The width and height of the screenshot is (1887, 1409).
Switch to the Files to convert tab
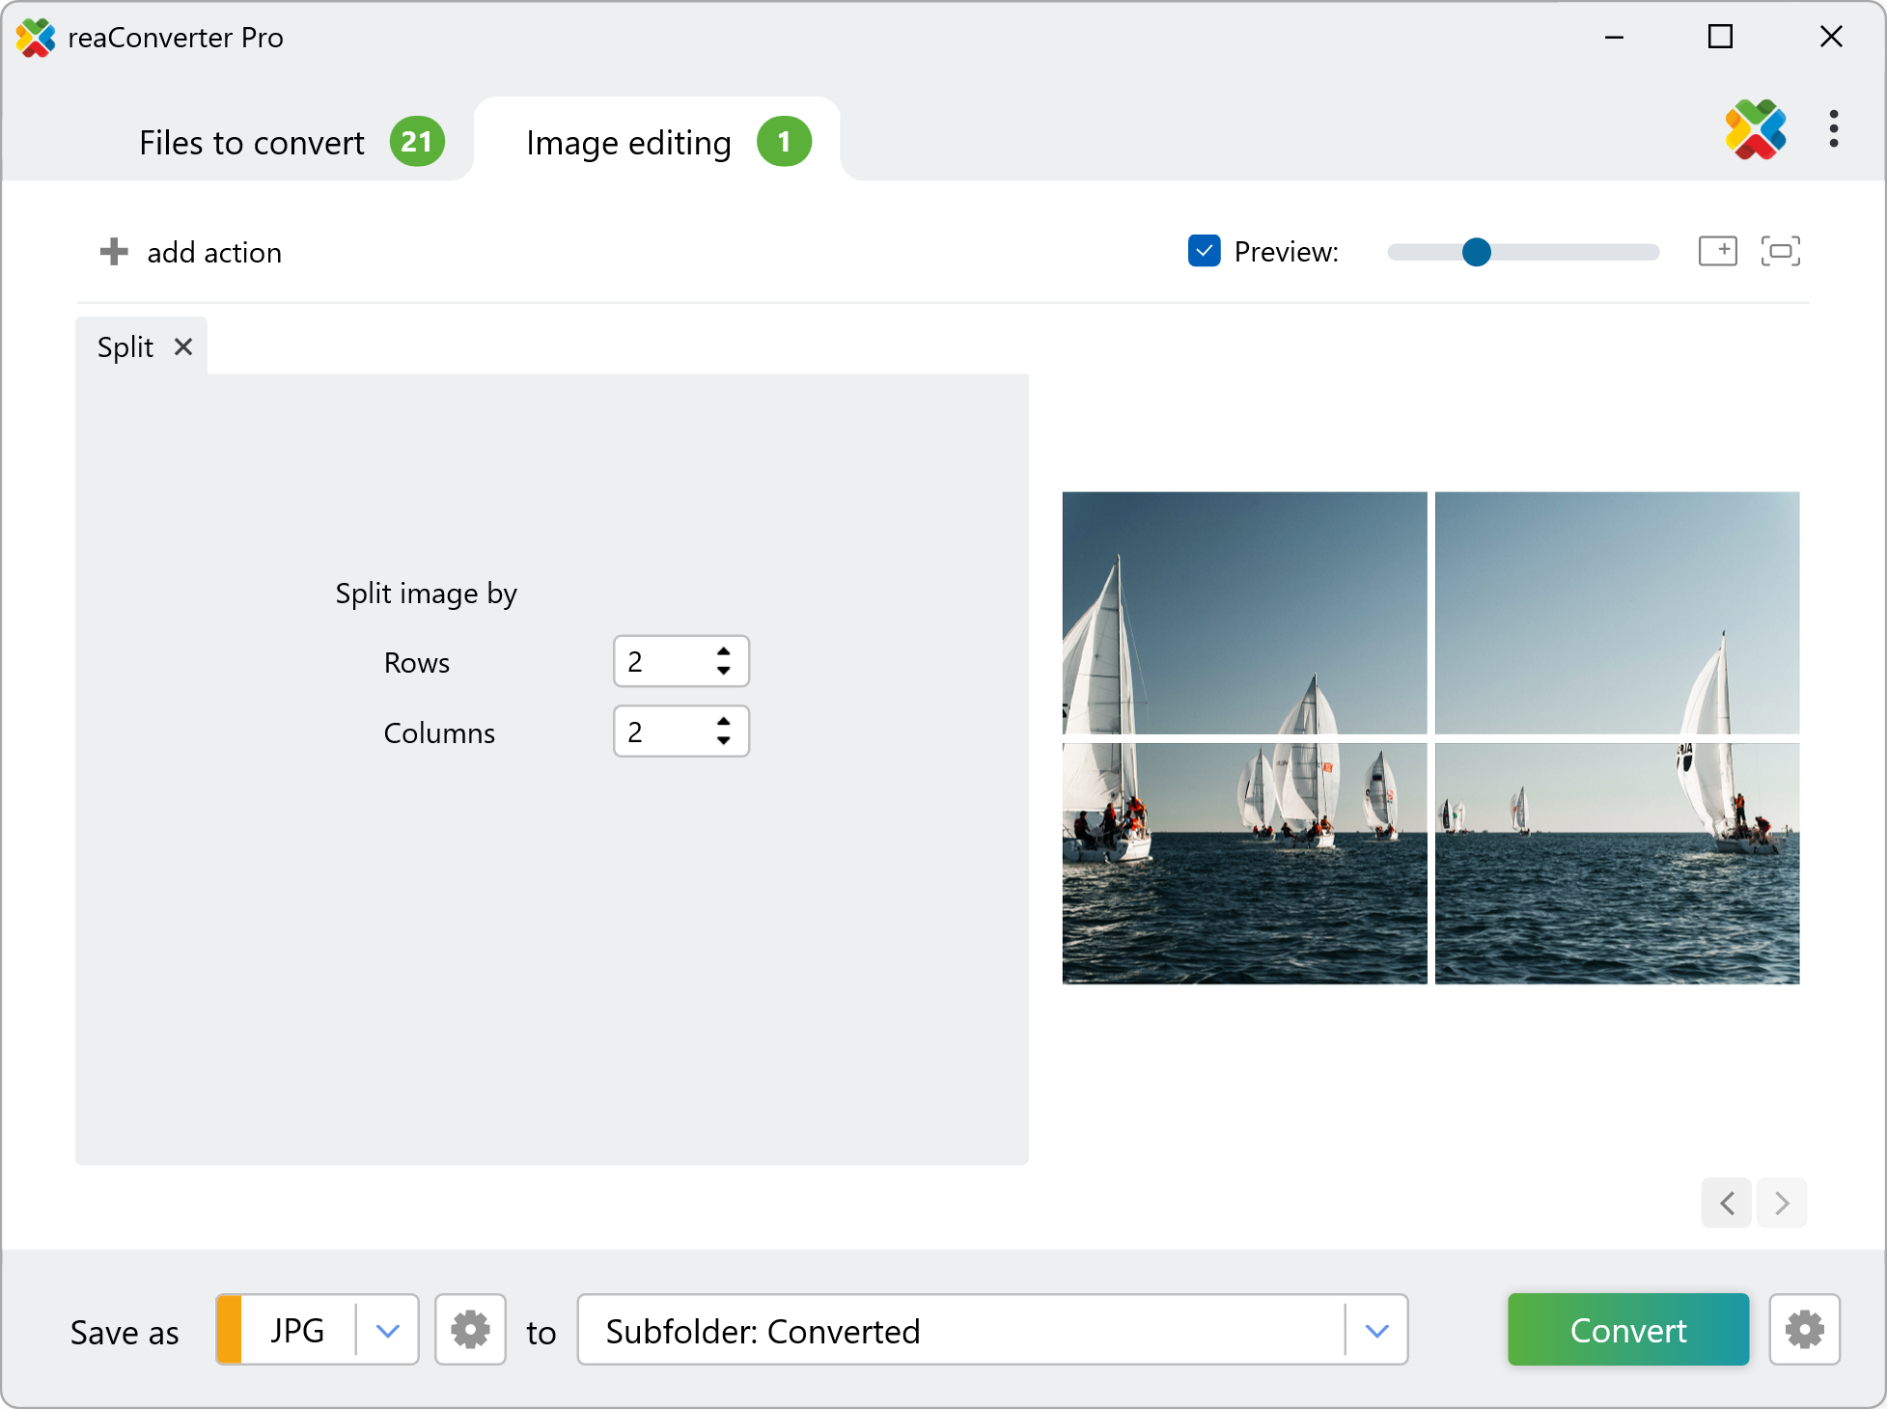pyautogui.click(x=253, y=143)
